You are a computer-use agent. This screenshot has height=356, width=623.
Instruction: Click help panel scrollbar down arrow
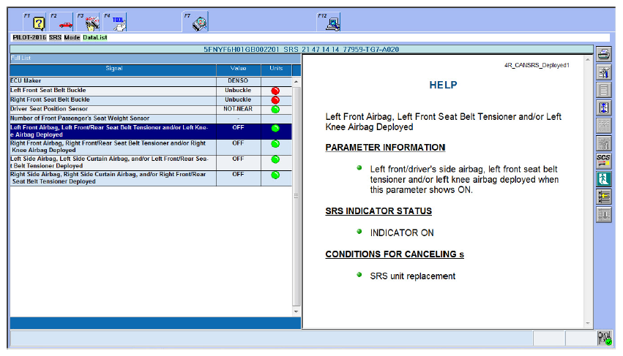tap(588, 323)
